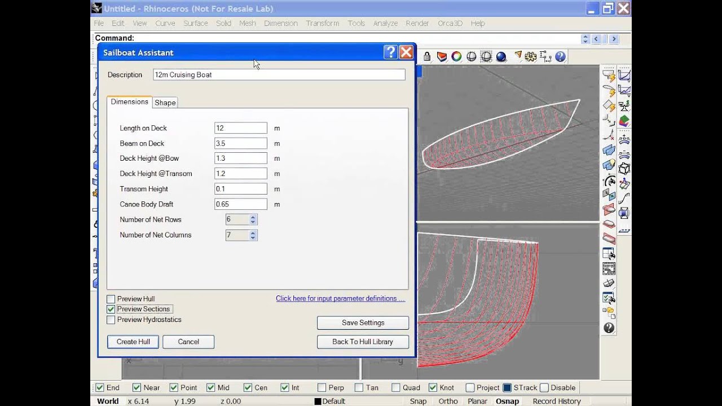Toggle the Osnap status bar button

pos(507,401)
